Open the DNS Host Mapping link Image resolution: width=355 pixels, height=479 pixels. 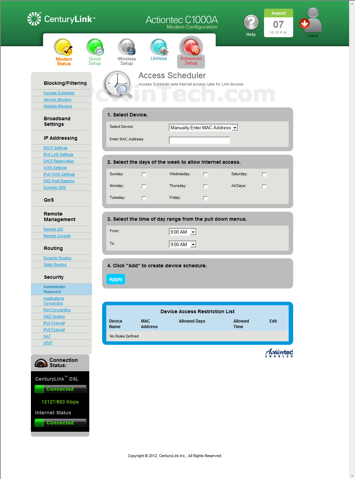59,181
